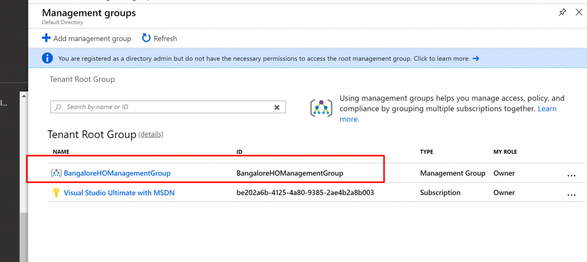The height and width of the screenshot is (262, 587).
Task: Click the large management groups illustration icon
Action: click(x=321, y=108)
